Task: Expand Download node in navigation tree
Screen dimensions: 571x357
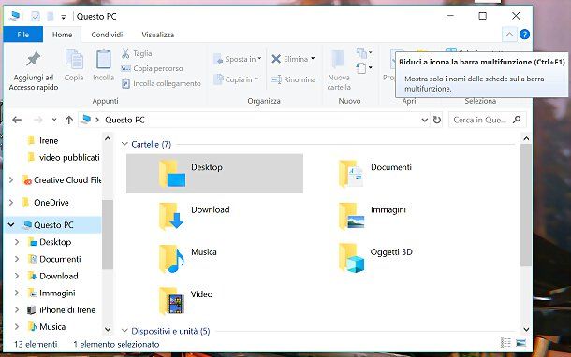Action: click(17, 276)
